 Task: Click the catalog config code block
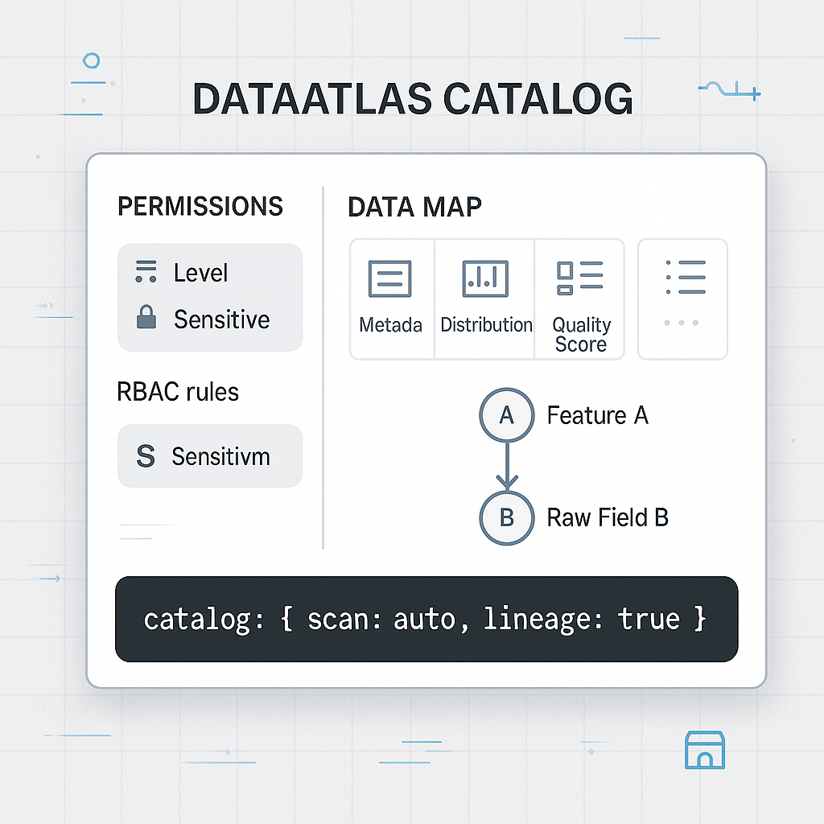[x=426, y=619]
